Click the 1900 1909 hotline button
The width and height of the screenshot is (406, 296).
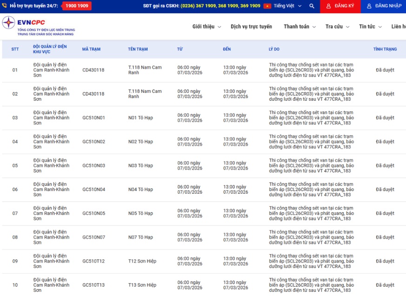click(x=77, y=6)
